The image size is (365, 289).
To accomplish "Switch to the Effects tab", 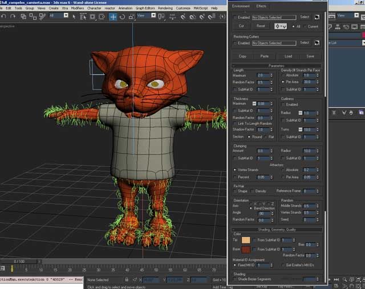I will [x=261, y=6].
